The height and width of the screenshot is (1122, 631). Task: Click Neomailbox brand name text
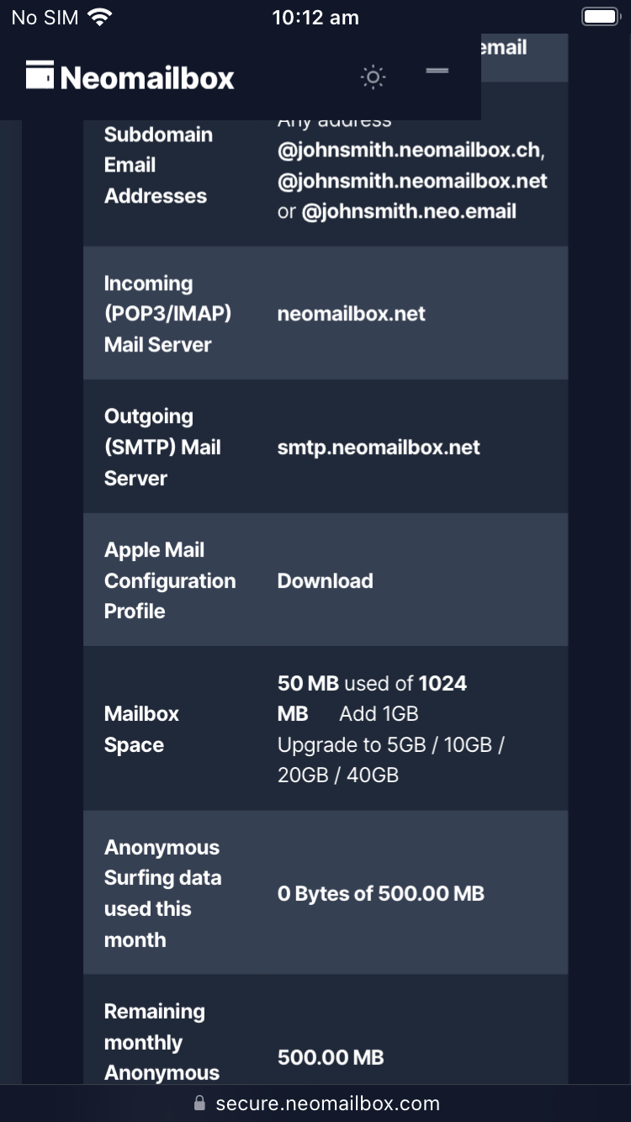(147, 78)
